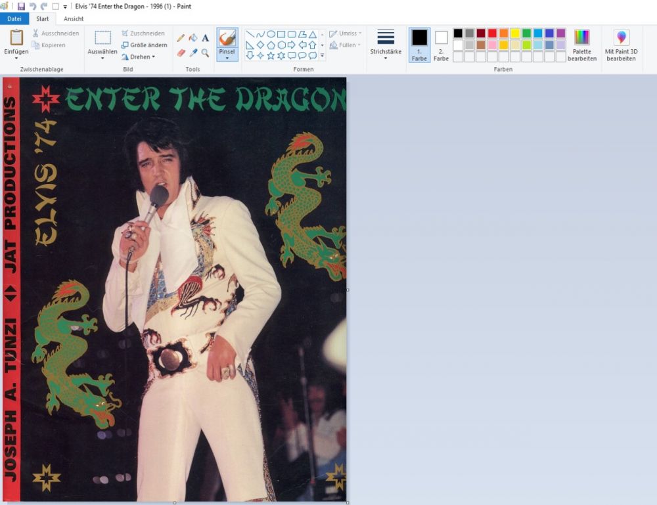
Task: Click the Save icon in title bar
Action: [21, 7]
